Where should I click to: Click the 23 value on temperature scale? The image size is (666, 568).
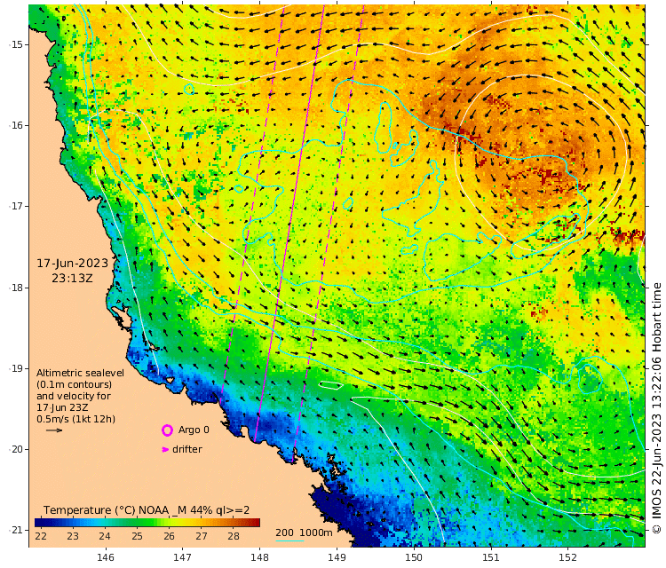[x=73, y=536]
